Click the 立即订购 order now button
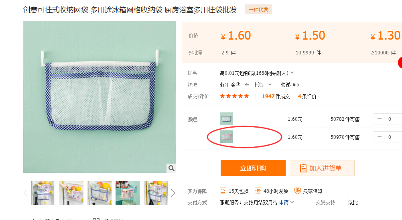This screenshot has width=402, height=220. point(253,168)
